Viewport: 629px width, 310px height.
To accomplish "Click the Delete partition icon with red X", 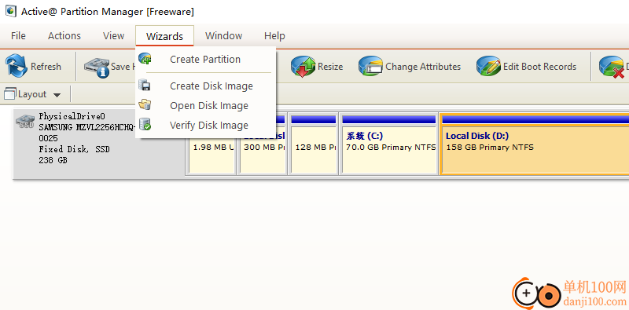I will pyautogui.click(x=612, y=67).
